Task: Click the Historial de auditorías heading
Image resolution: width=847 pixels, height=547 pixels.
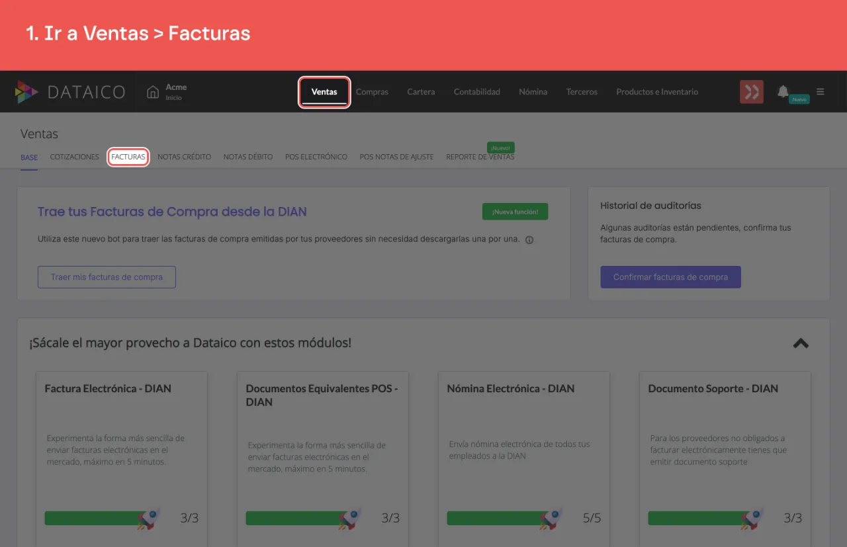Action: (650, 206)
